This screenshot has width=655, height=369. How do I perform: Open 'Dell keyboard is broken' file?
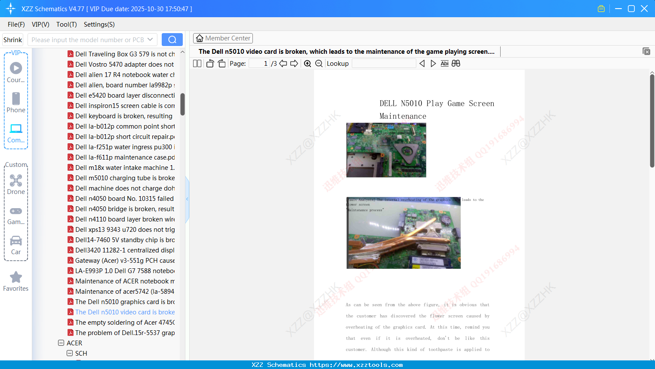pyautogui.click(x=120, y=116)
